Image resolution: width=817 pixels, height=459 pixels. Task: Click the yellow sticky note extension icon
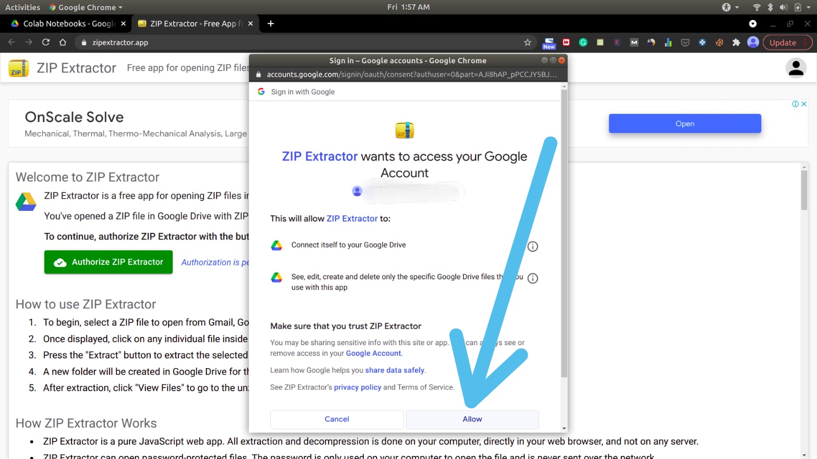(600, 42)
